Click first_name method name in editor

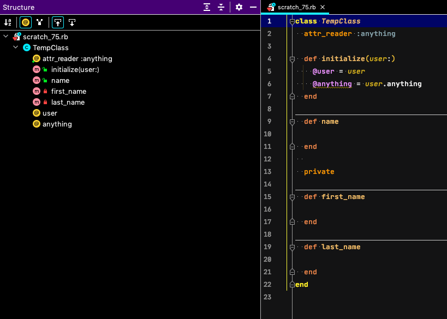click(x=343, y=197)
